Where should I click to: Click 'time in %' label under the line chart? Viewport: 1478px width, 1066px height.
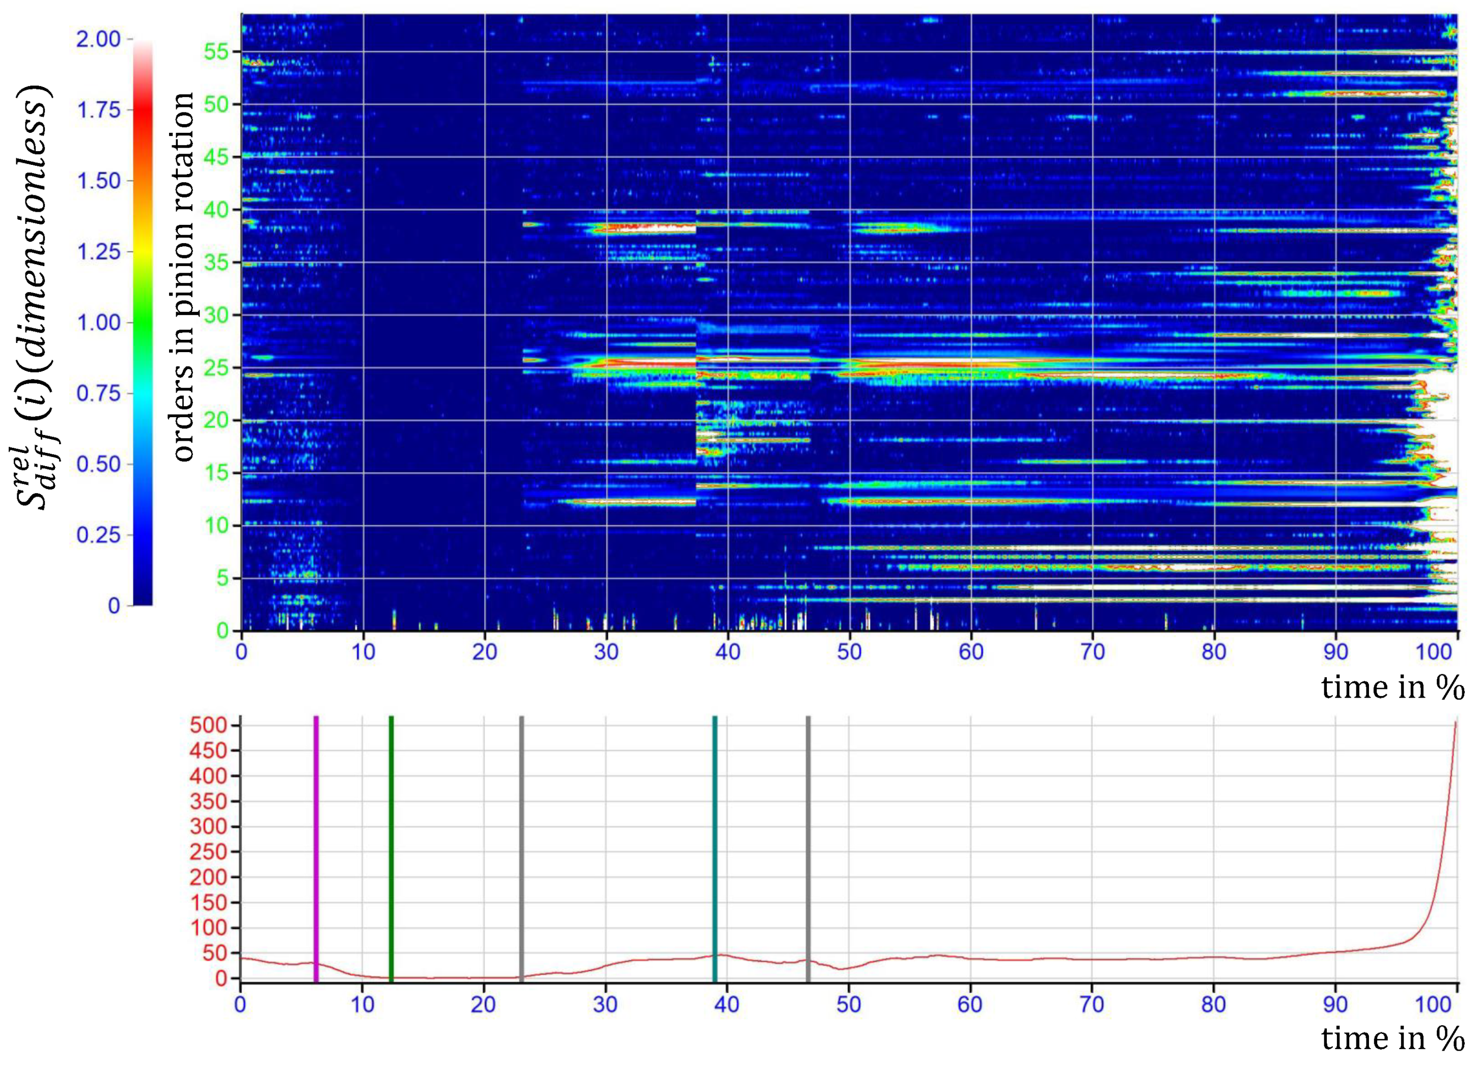(x=1393, y=1039)
